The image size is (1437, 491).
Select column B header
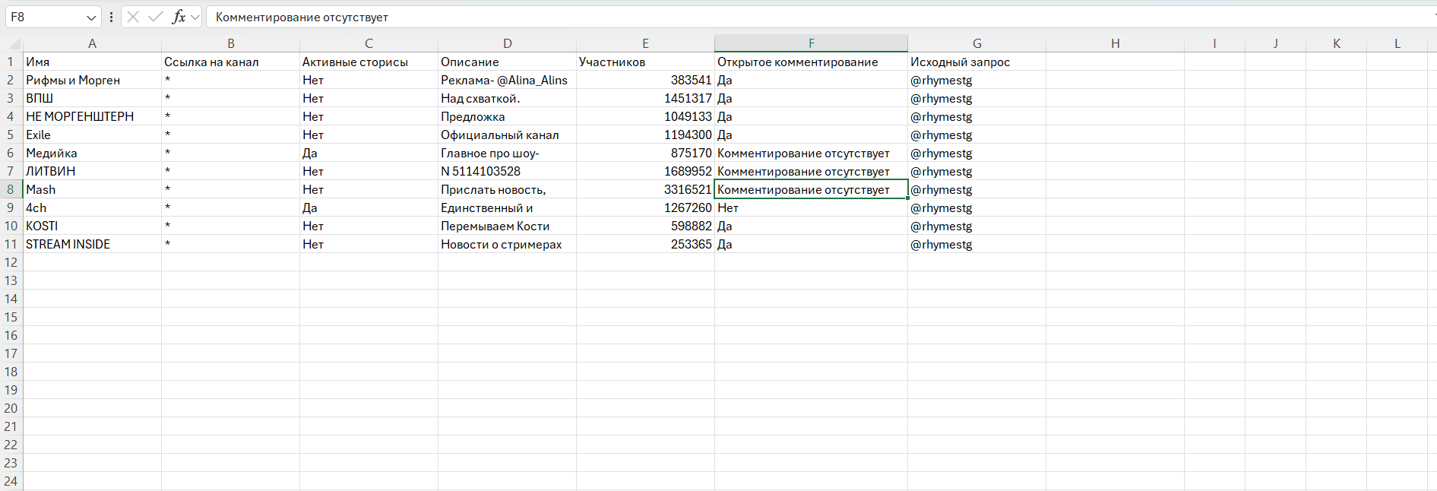coord(230,43)
